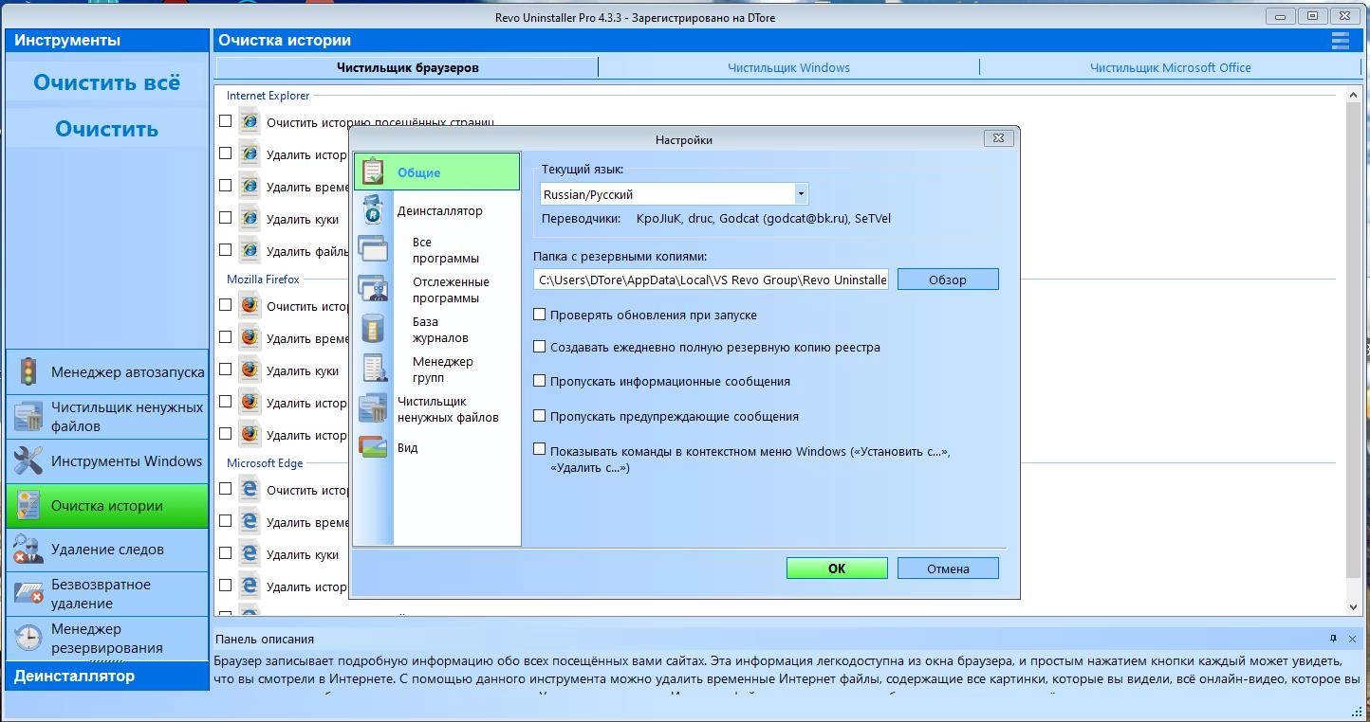The width and height of the screenshot is (1370, 722).
Task: Click the backup folder path field
Action: pos(711,279)
